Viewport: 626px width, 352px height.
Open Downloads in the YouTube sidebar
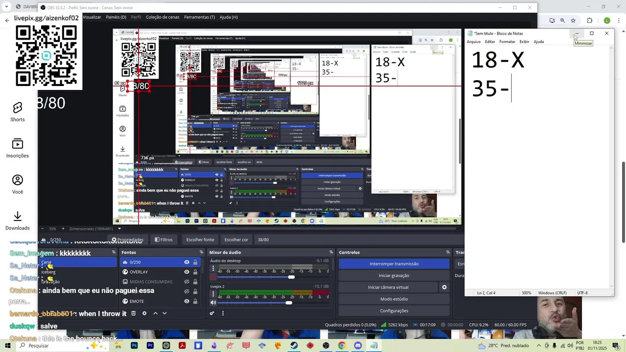coord(18,221)
